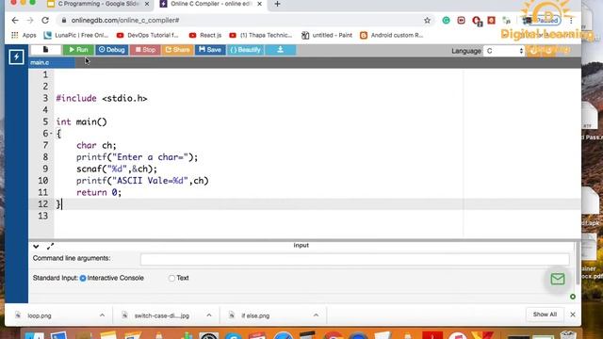Switch to C Programming Google Slides tab
Image resolution: width=603 pixels, height=339 pixels.
coord(98,4)
